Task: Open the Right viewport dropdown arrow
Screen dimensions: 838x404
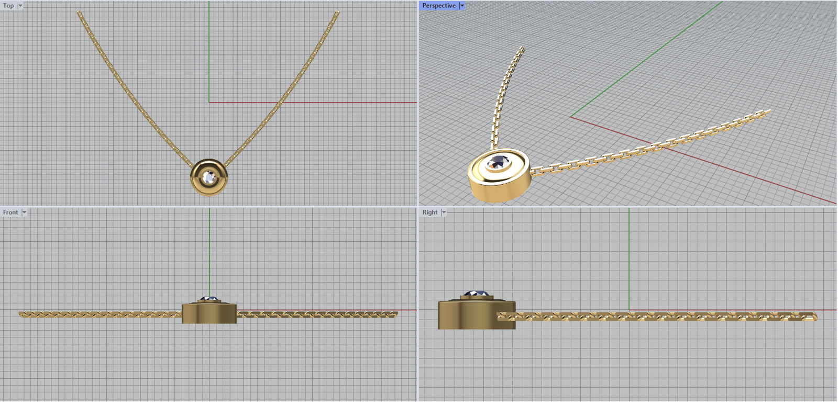Action: [x=444, y=212]
